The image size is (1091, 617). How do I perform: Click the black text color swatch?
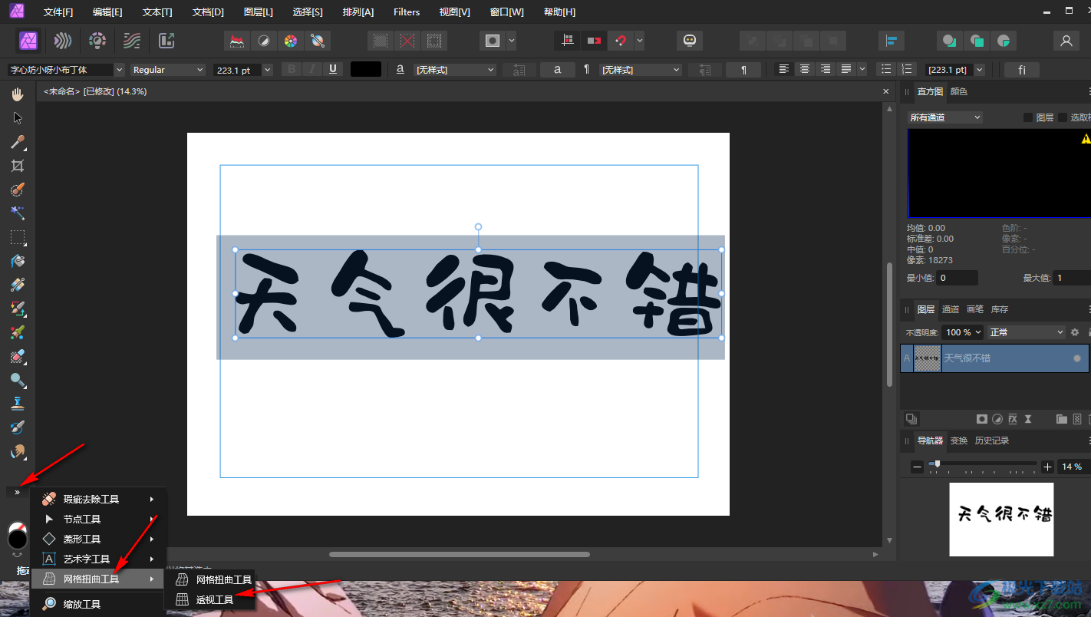pos(365,70)
